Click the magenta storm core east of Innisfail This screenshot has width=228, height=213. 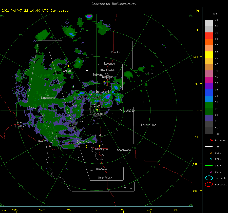108,96
